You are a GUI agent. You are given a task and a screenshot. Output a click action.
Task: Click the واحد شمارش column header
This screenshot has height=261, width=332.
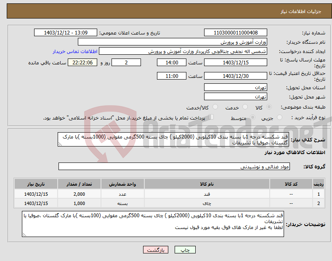(x=122, y=184)
